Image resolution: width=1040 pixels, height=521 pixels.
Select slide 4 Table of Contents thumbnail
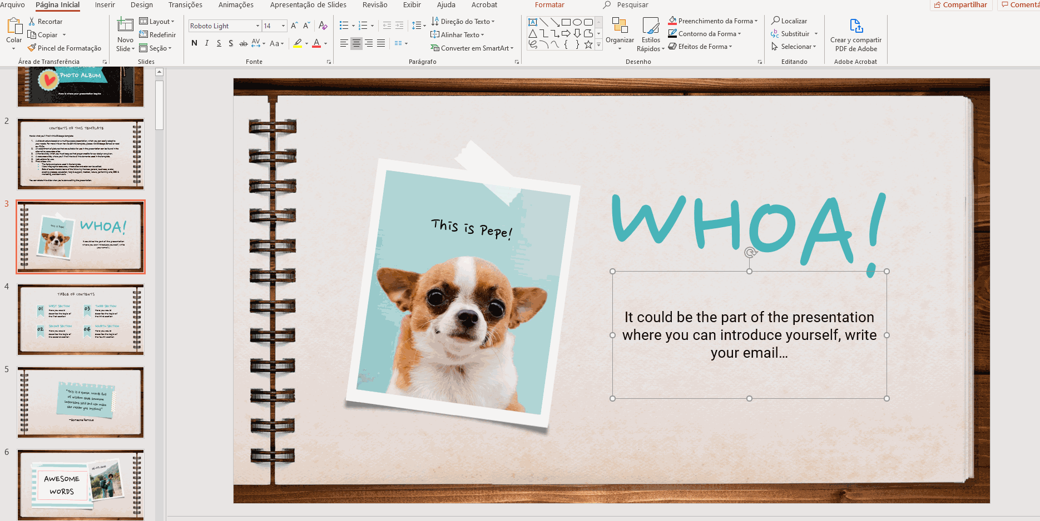pos(81,319)
